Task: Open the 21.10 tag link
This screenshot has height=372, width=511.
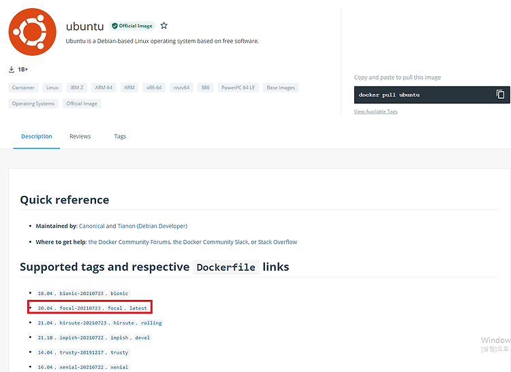Action: tap(45, 337)
